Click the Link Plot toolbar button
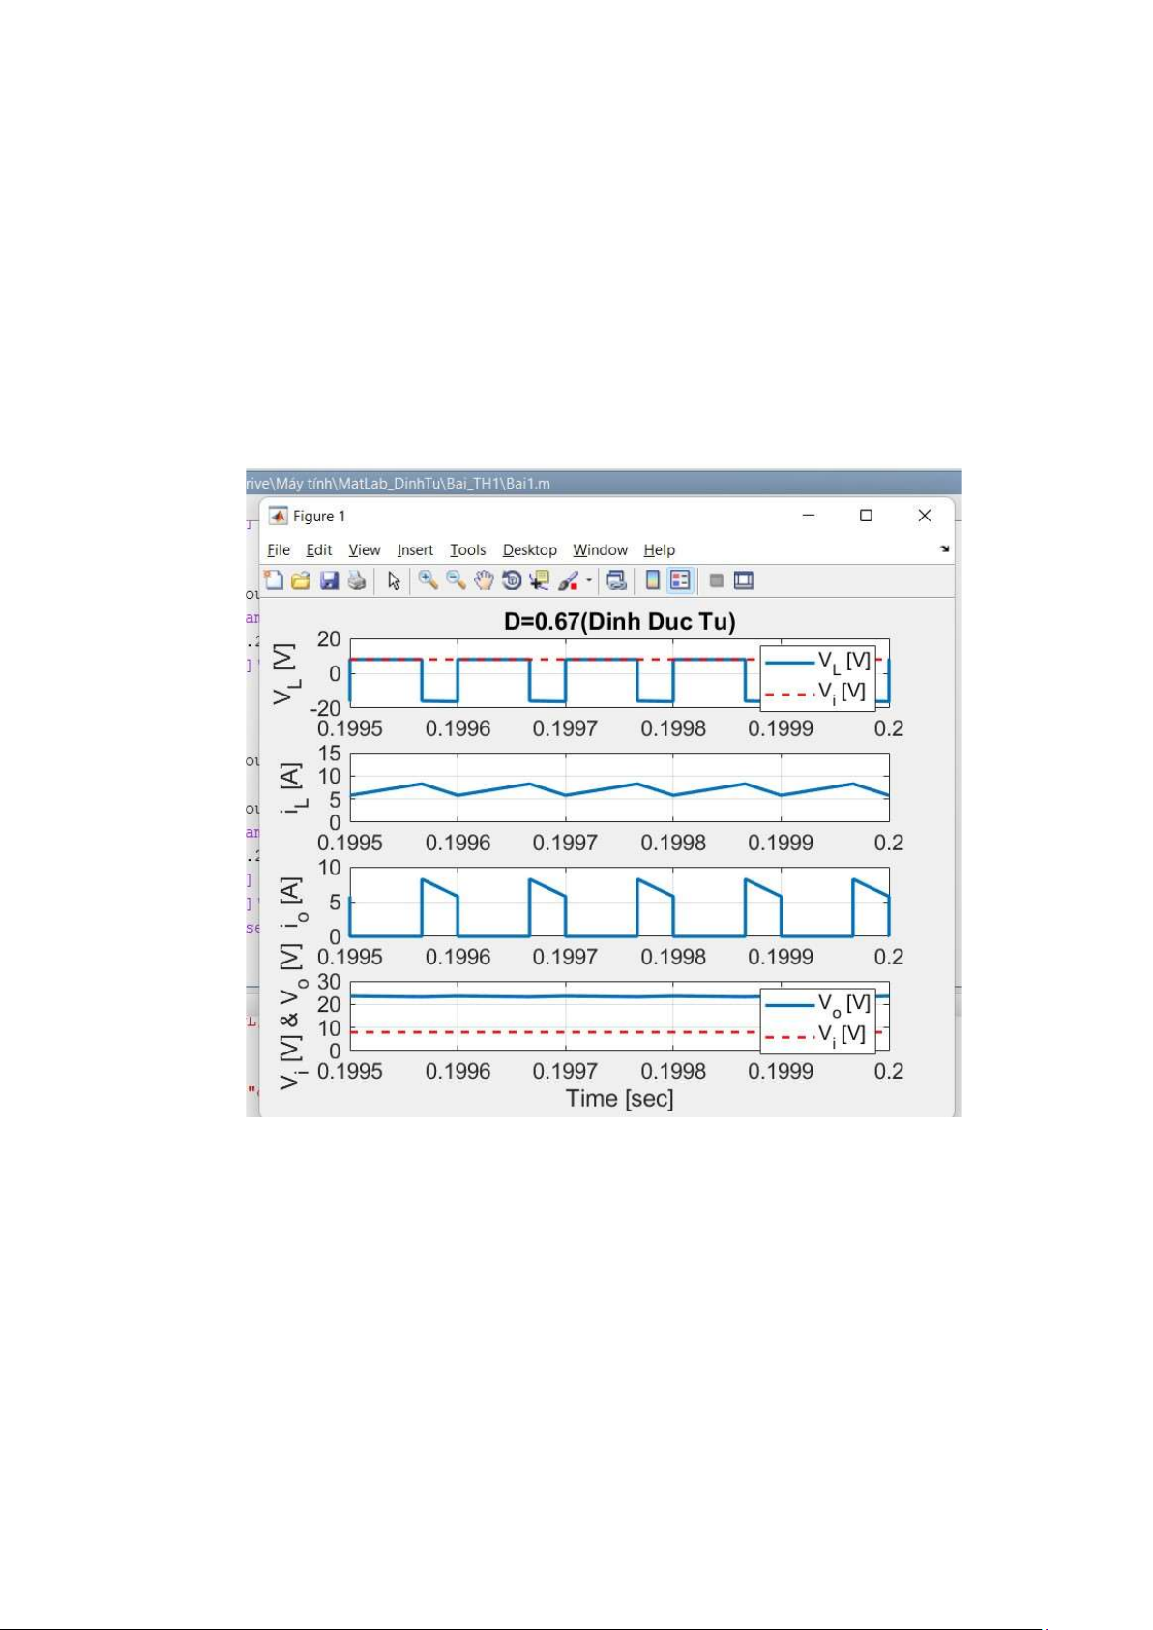The height and width of the screenshot is (1630, 1153). tap(616, 580)
